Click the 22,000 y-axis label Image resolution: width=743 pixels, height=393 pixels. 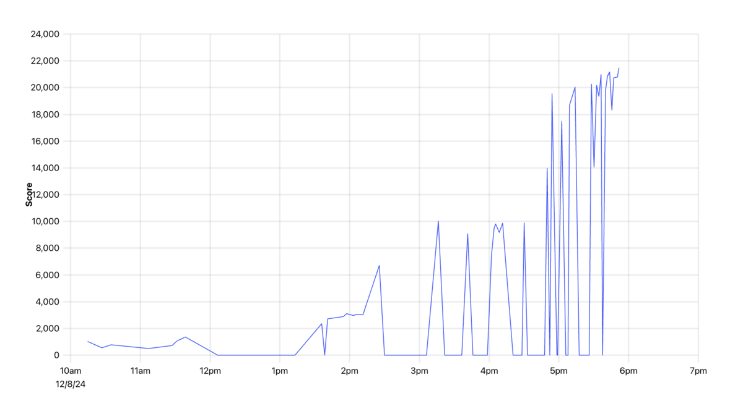click(45, 61)
